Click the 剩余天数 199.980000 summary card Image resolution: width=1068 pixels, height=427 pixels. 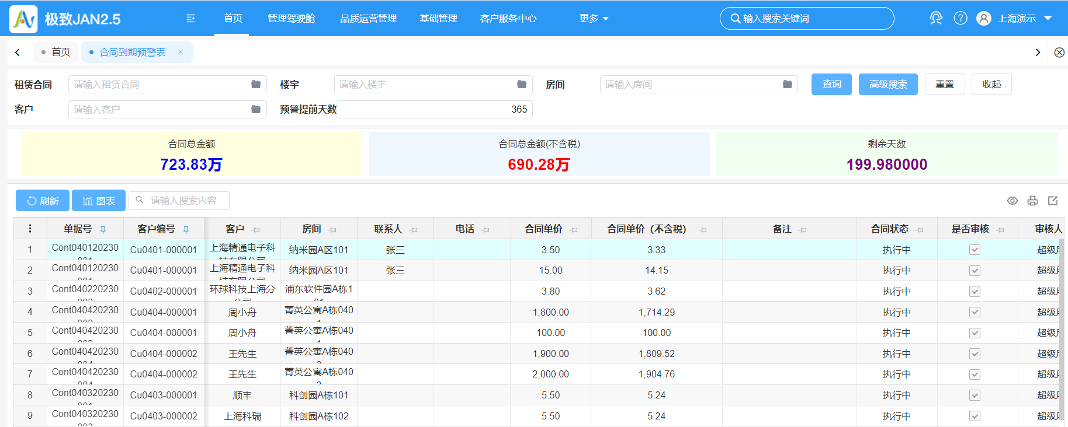886,154
